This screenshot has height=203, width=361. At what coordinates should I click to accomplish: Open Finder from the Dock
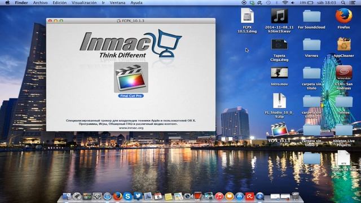pos(67,196)
